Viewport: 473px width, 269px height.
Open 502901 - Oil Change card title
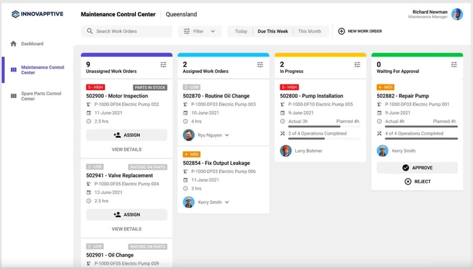point(109,255)
